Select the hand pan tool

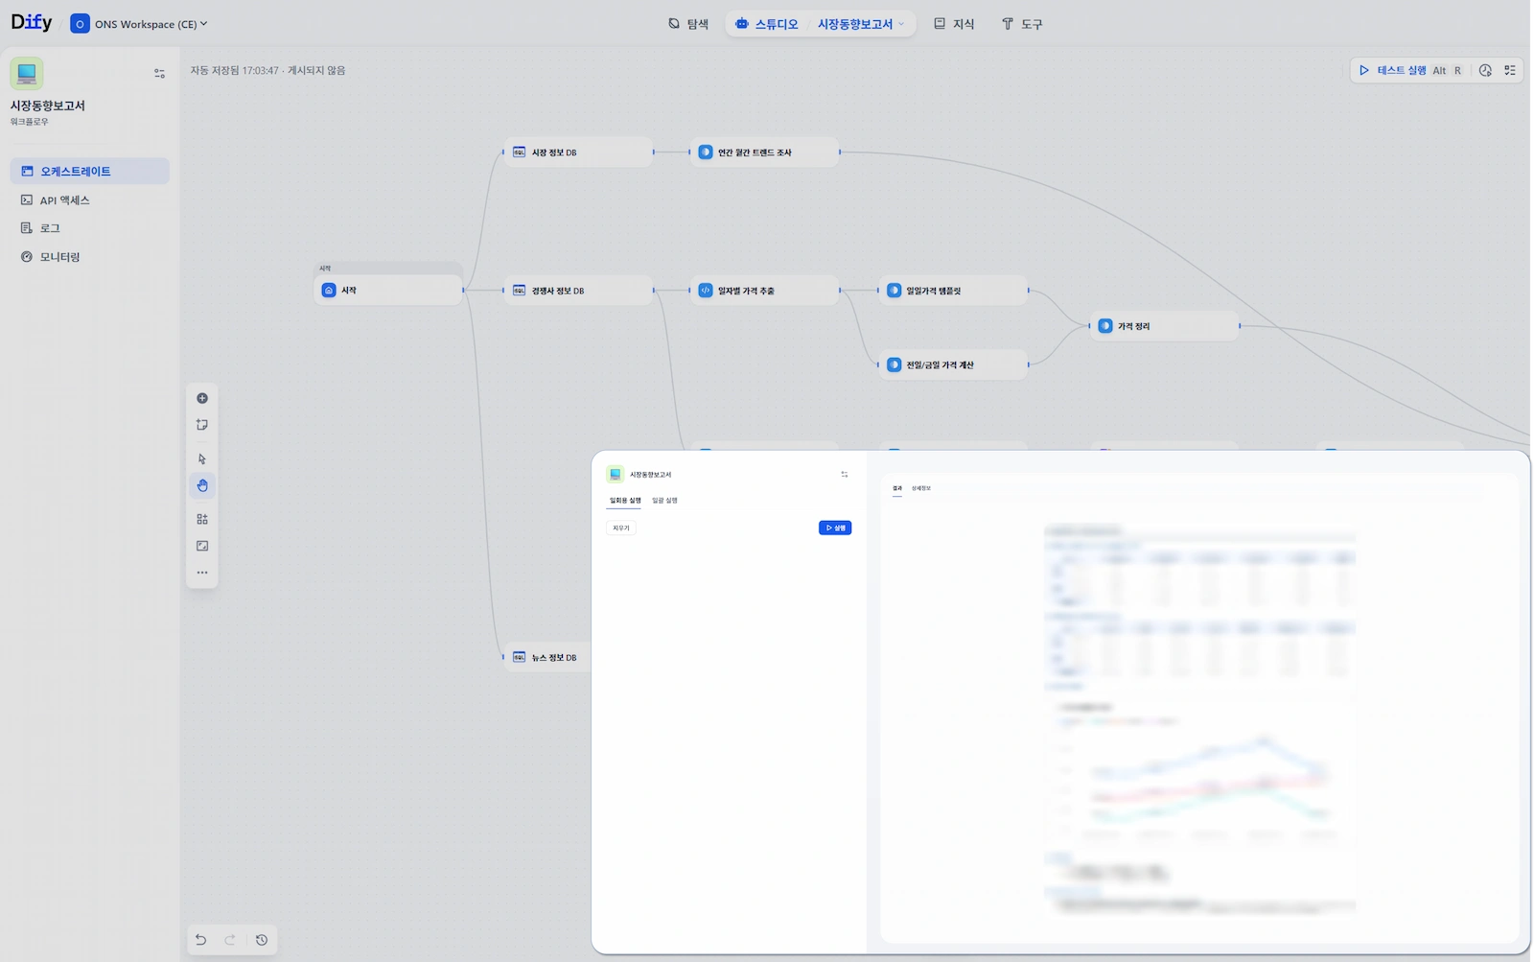tap(202, 485)
